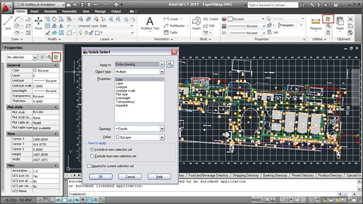
Task: Open the Operator dropdown
Action: [162, 128]
